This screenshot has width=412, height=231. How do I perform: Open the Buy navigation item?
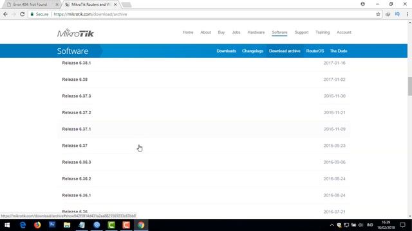click(221, 33)
